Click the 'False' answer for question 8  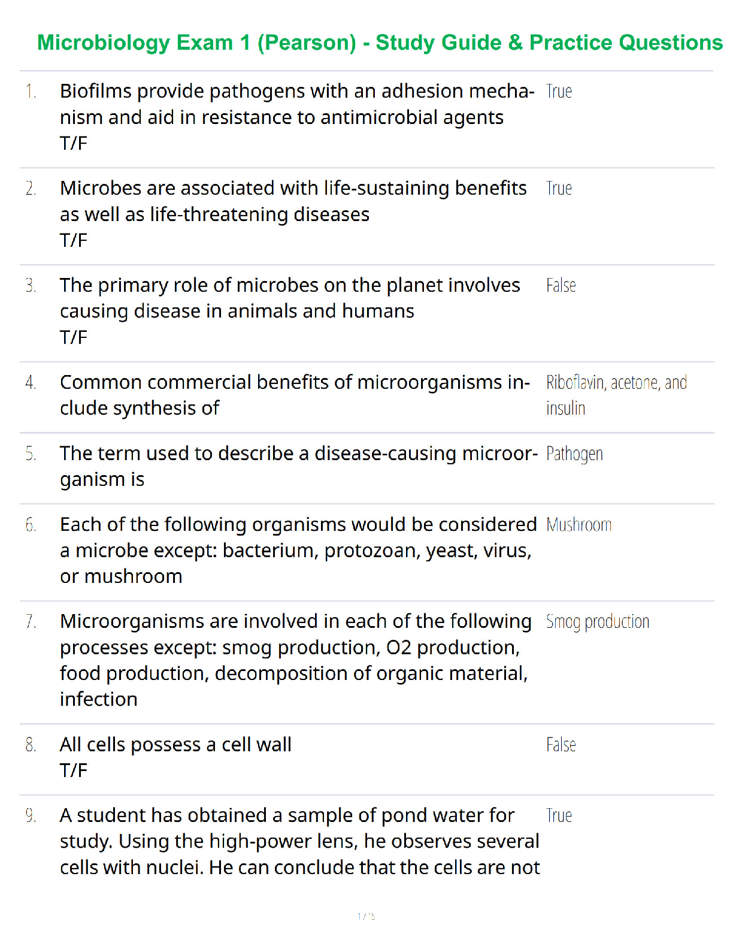coord(561,745)
